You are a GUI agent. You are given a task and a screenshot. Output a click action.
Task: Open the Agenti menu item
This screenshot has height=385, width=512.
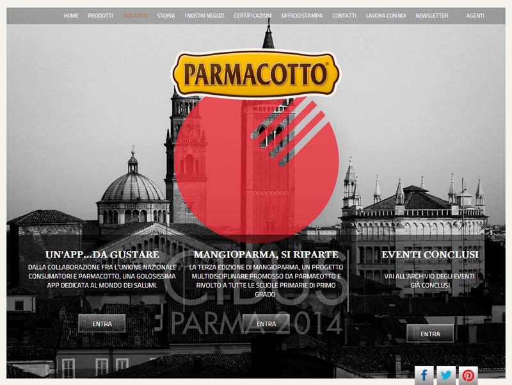pyautogui.click(x=475, y=15)
